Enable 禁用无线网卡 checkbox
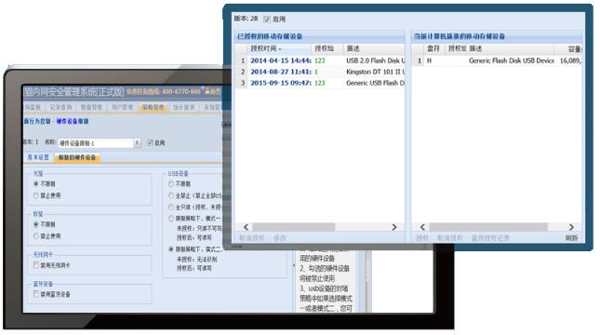 pyautogui.click(x=36, y=265)
